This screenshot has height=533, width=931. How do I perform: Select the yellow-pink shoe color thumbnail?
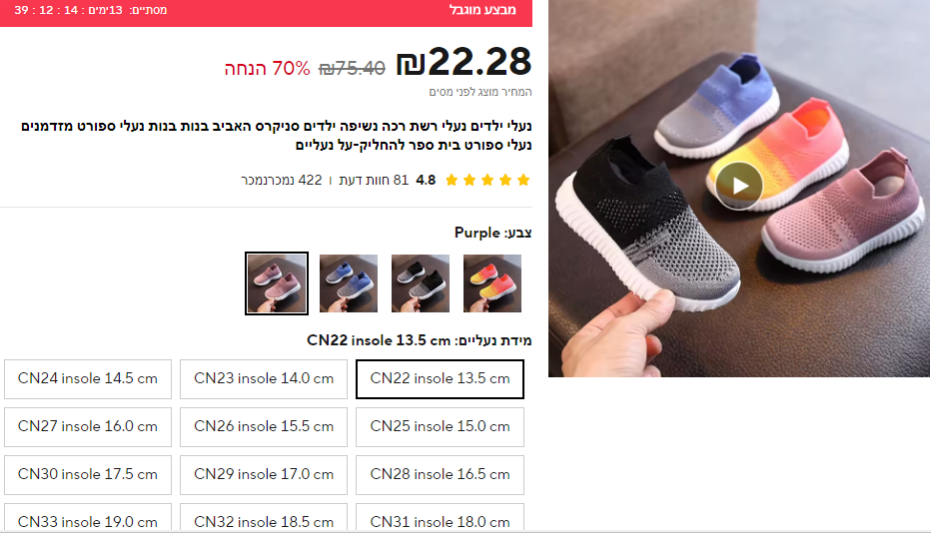[x=492, y=283]
